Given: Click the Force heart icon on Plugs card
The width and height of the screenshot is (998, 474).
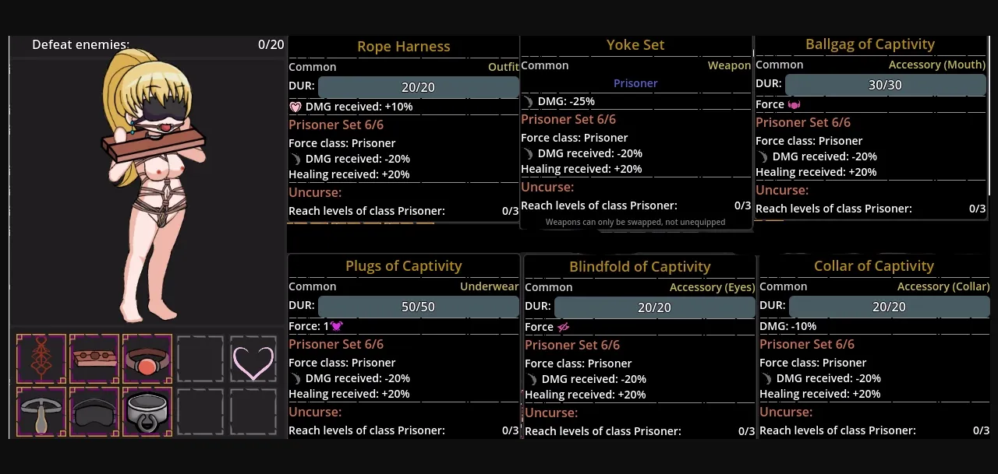Looking at the screenshot, I should pyautogui.click(x=336, y=326).
